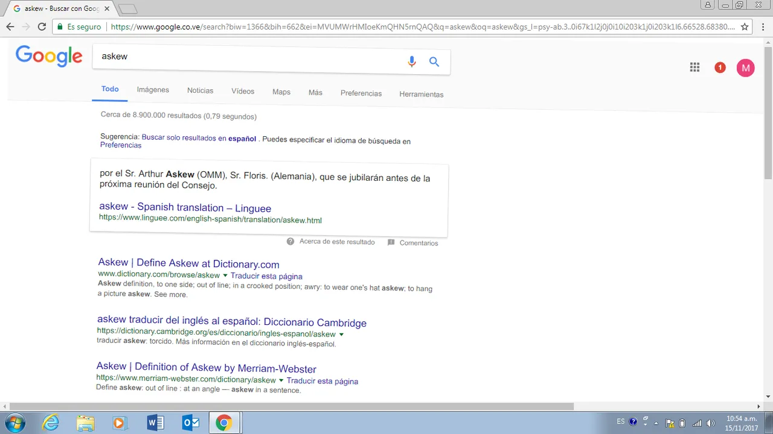The height and width of the screenshot is (434, 773).
Task: Switch to the Maps tab
Action: pos(281,92)
